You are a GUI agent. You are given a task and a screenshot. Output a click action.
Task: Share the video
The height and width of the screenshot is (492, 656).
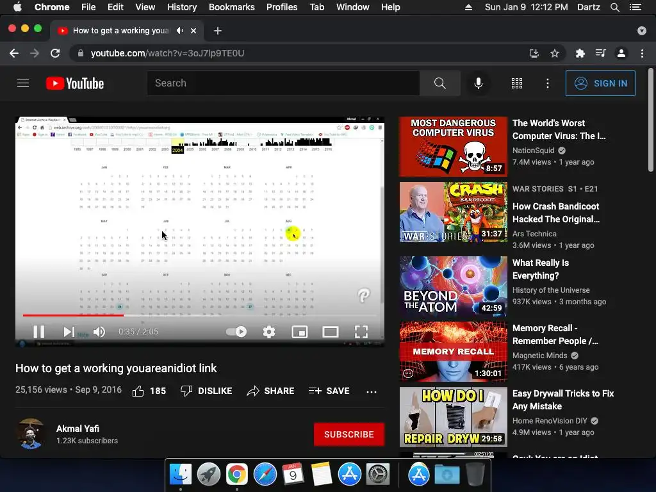[x=271, y=391]
